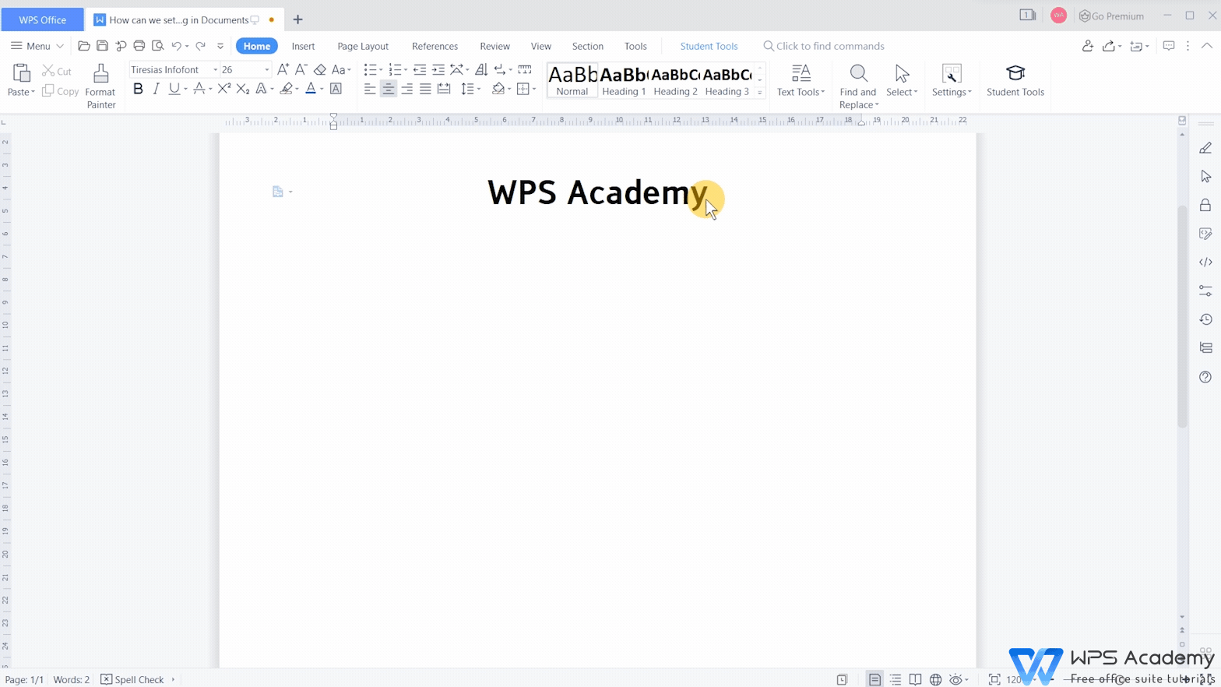
Task: Switch to the Student Tools tab
Action: [709, 46]
